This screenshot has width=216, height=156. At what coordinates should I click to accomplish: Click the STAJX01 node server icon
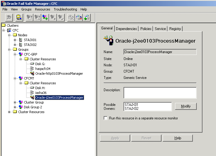tap(21, 40)
